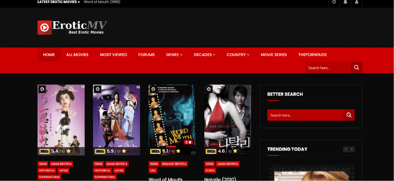Add the 5.4 rated movie to watch later
The width and height of the screenshot is (394, 181).
[42, 89]
